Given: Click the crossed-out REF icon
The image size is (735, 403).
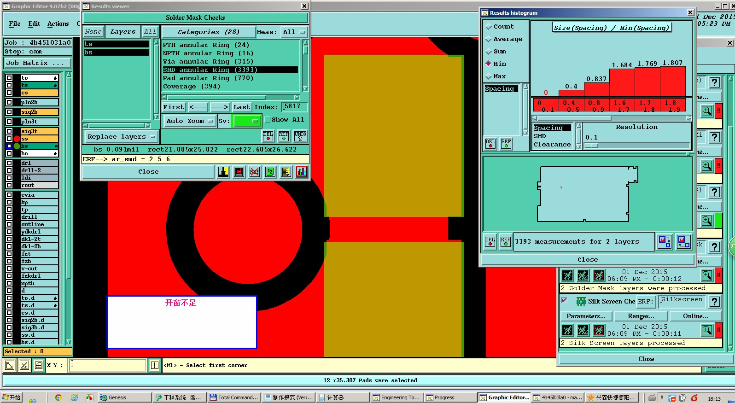Looking at the screenshot, I should 255,172.
